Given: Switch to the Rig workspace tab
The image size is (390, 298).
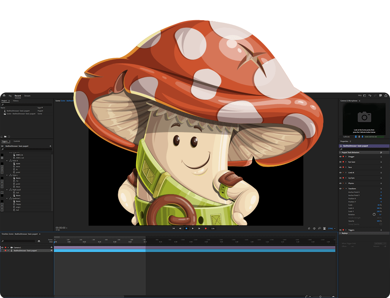Looking at the screenshot, I should (10, 96).
